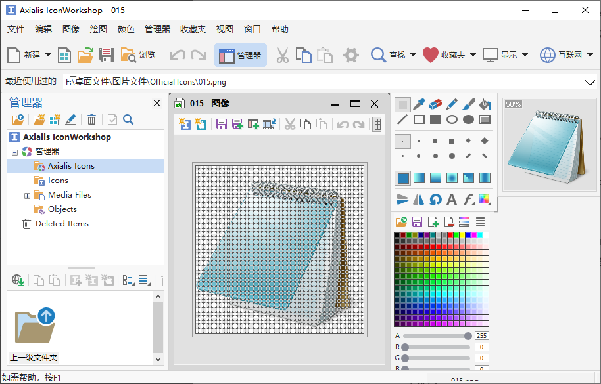Image resolution: width=601 pixels, height=384 pixels.
Task: Expand the Media Files tree node
Action: tap(27, 195)
